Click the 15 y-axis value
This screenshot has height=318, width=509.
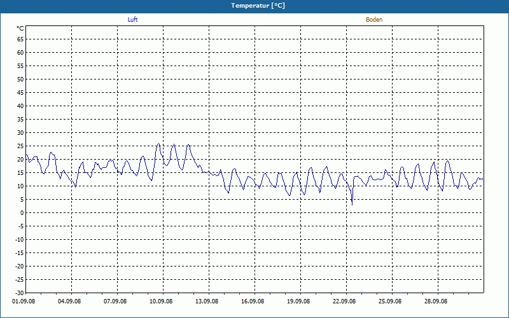(20, 172)
